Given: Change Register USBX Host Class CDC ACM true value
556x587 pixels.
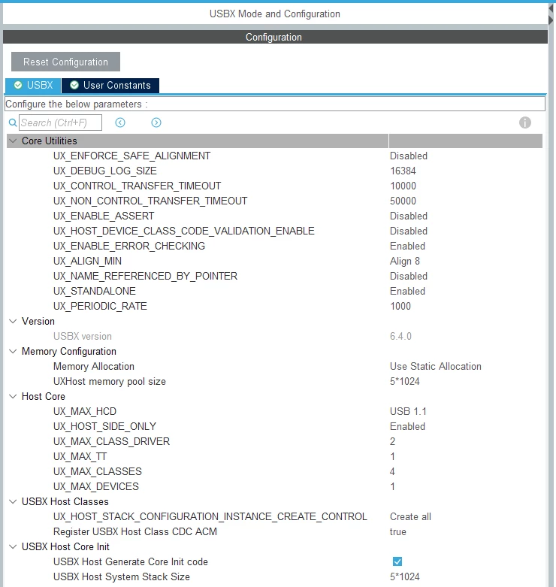Looking at the screenshot, I should point(397,531).
